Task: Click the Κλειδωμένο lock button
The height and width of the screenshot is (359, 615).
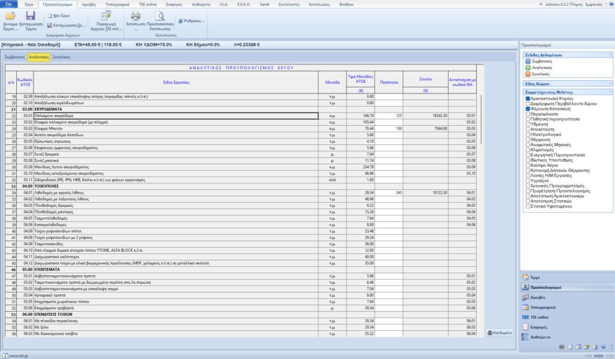Action: [499, 332]
